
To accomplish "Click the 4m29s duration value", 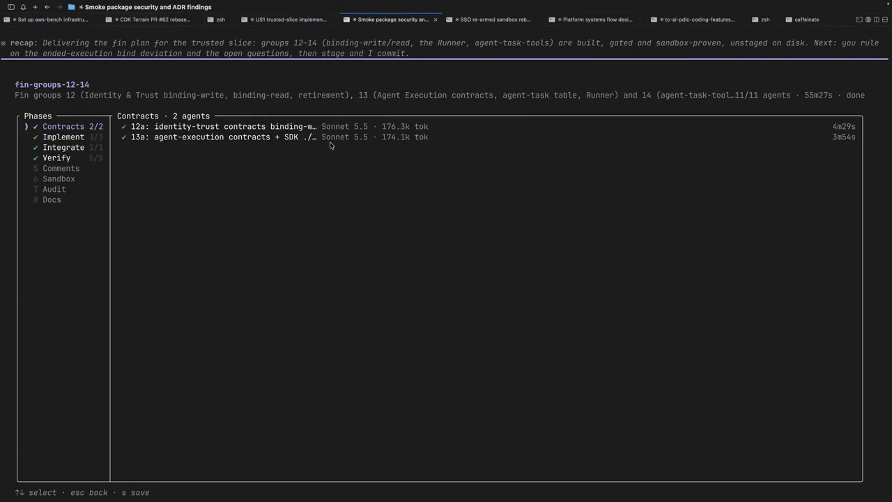I will pos(844,127).
